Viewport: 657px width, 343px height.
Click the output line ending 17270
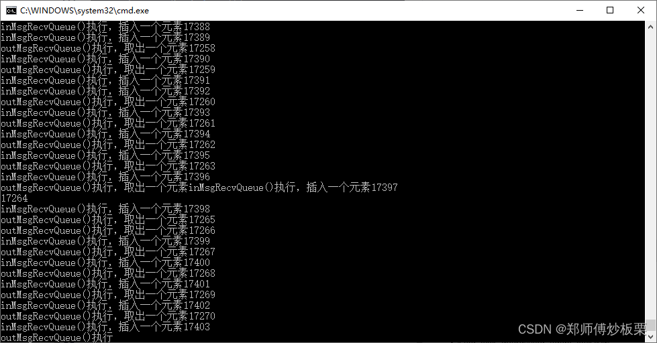(108, 316)
